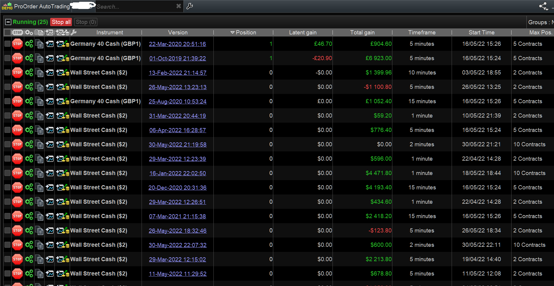Open version link 01-Oct-2019 21:39:22
Screen dimensions: 554x286
pyautogui.click(x=177, y=58)
